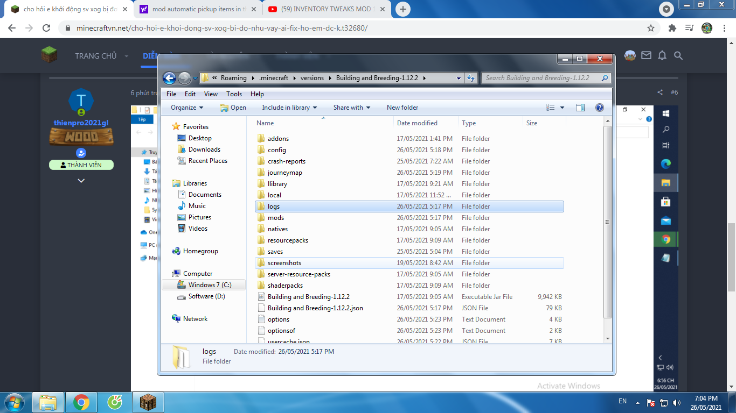
Task: Expand the Share with dropdown
Action: (351, 108)
